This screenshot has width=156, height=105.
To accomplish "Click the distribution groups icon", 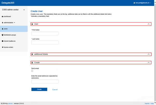I will click(x=3, y=35).
